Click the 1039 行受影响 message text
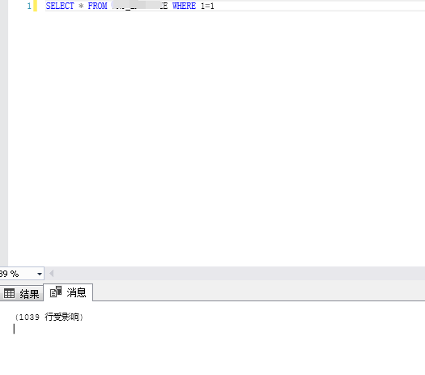This screenshot has width=425, height=375. [49, 317]
